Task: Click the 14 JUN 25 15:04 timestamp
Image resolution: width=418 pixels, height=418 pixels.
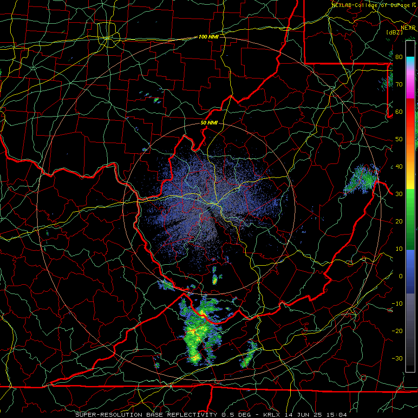Action: 316,415
